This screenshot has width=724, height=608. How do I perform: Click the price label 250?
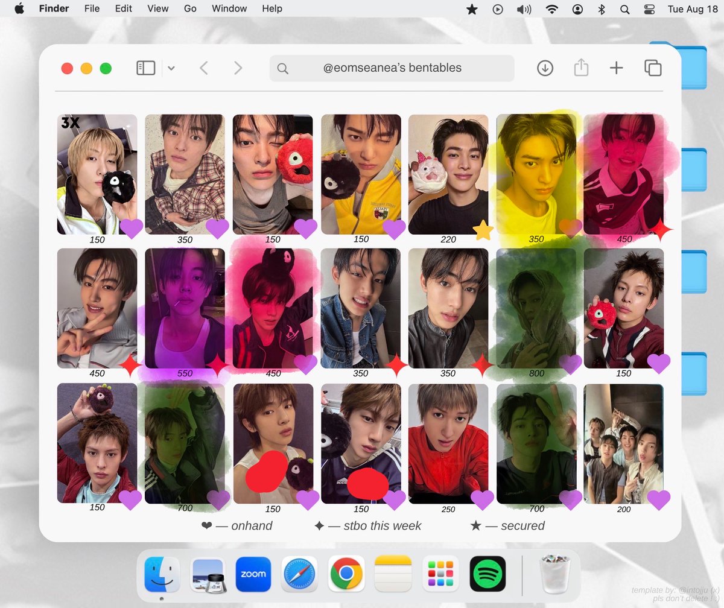pos(448,509)
